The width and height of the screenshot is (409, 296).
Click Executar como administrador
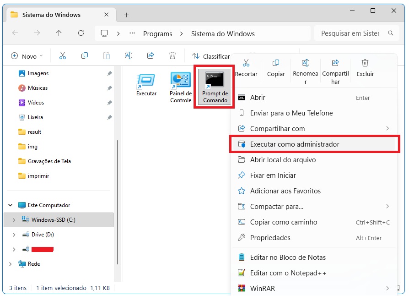click(314, 144)
